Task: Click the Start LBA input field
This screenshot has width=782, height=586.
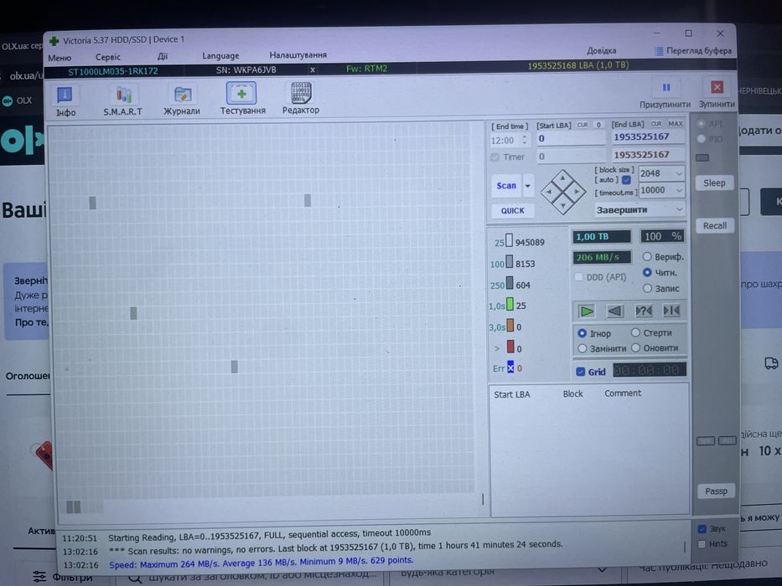Action: pyautogui.click(x=571, y=138)
